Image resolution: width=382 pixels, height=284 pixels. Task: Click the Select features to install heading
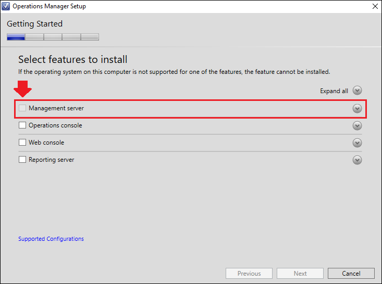point(73,59)
